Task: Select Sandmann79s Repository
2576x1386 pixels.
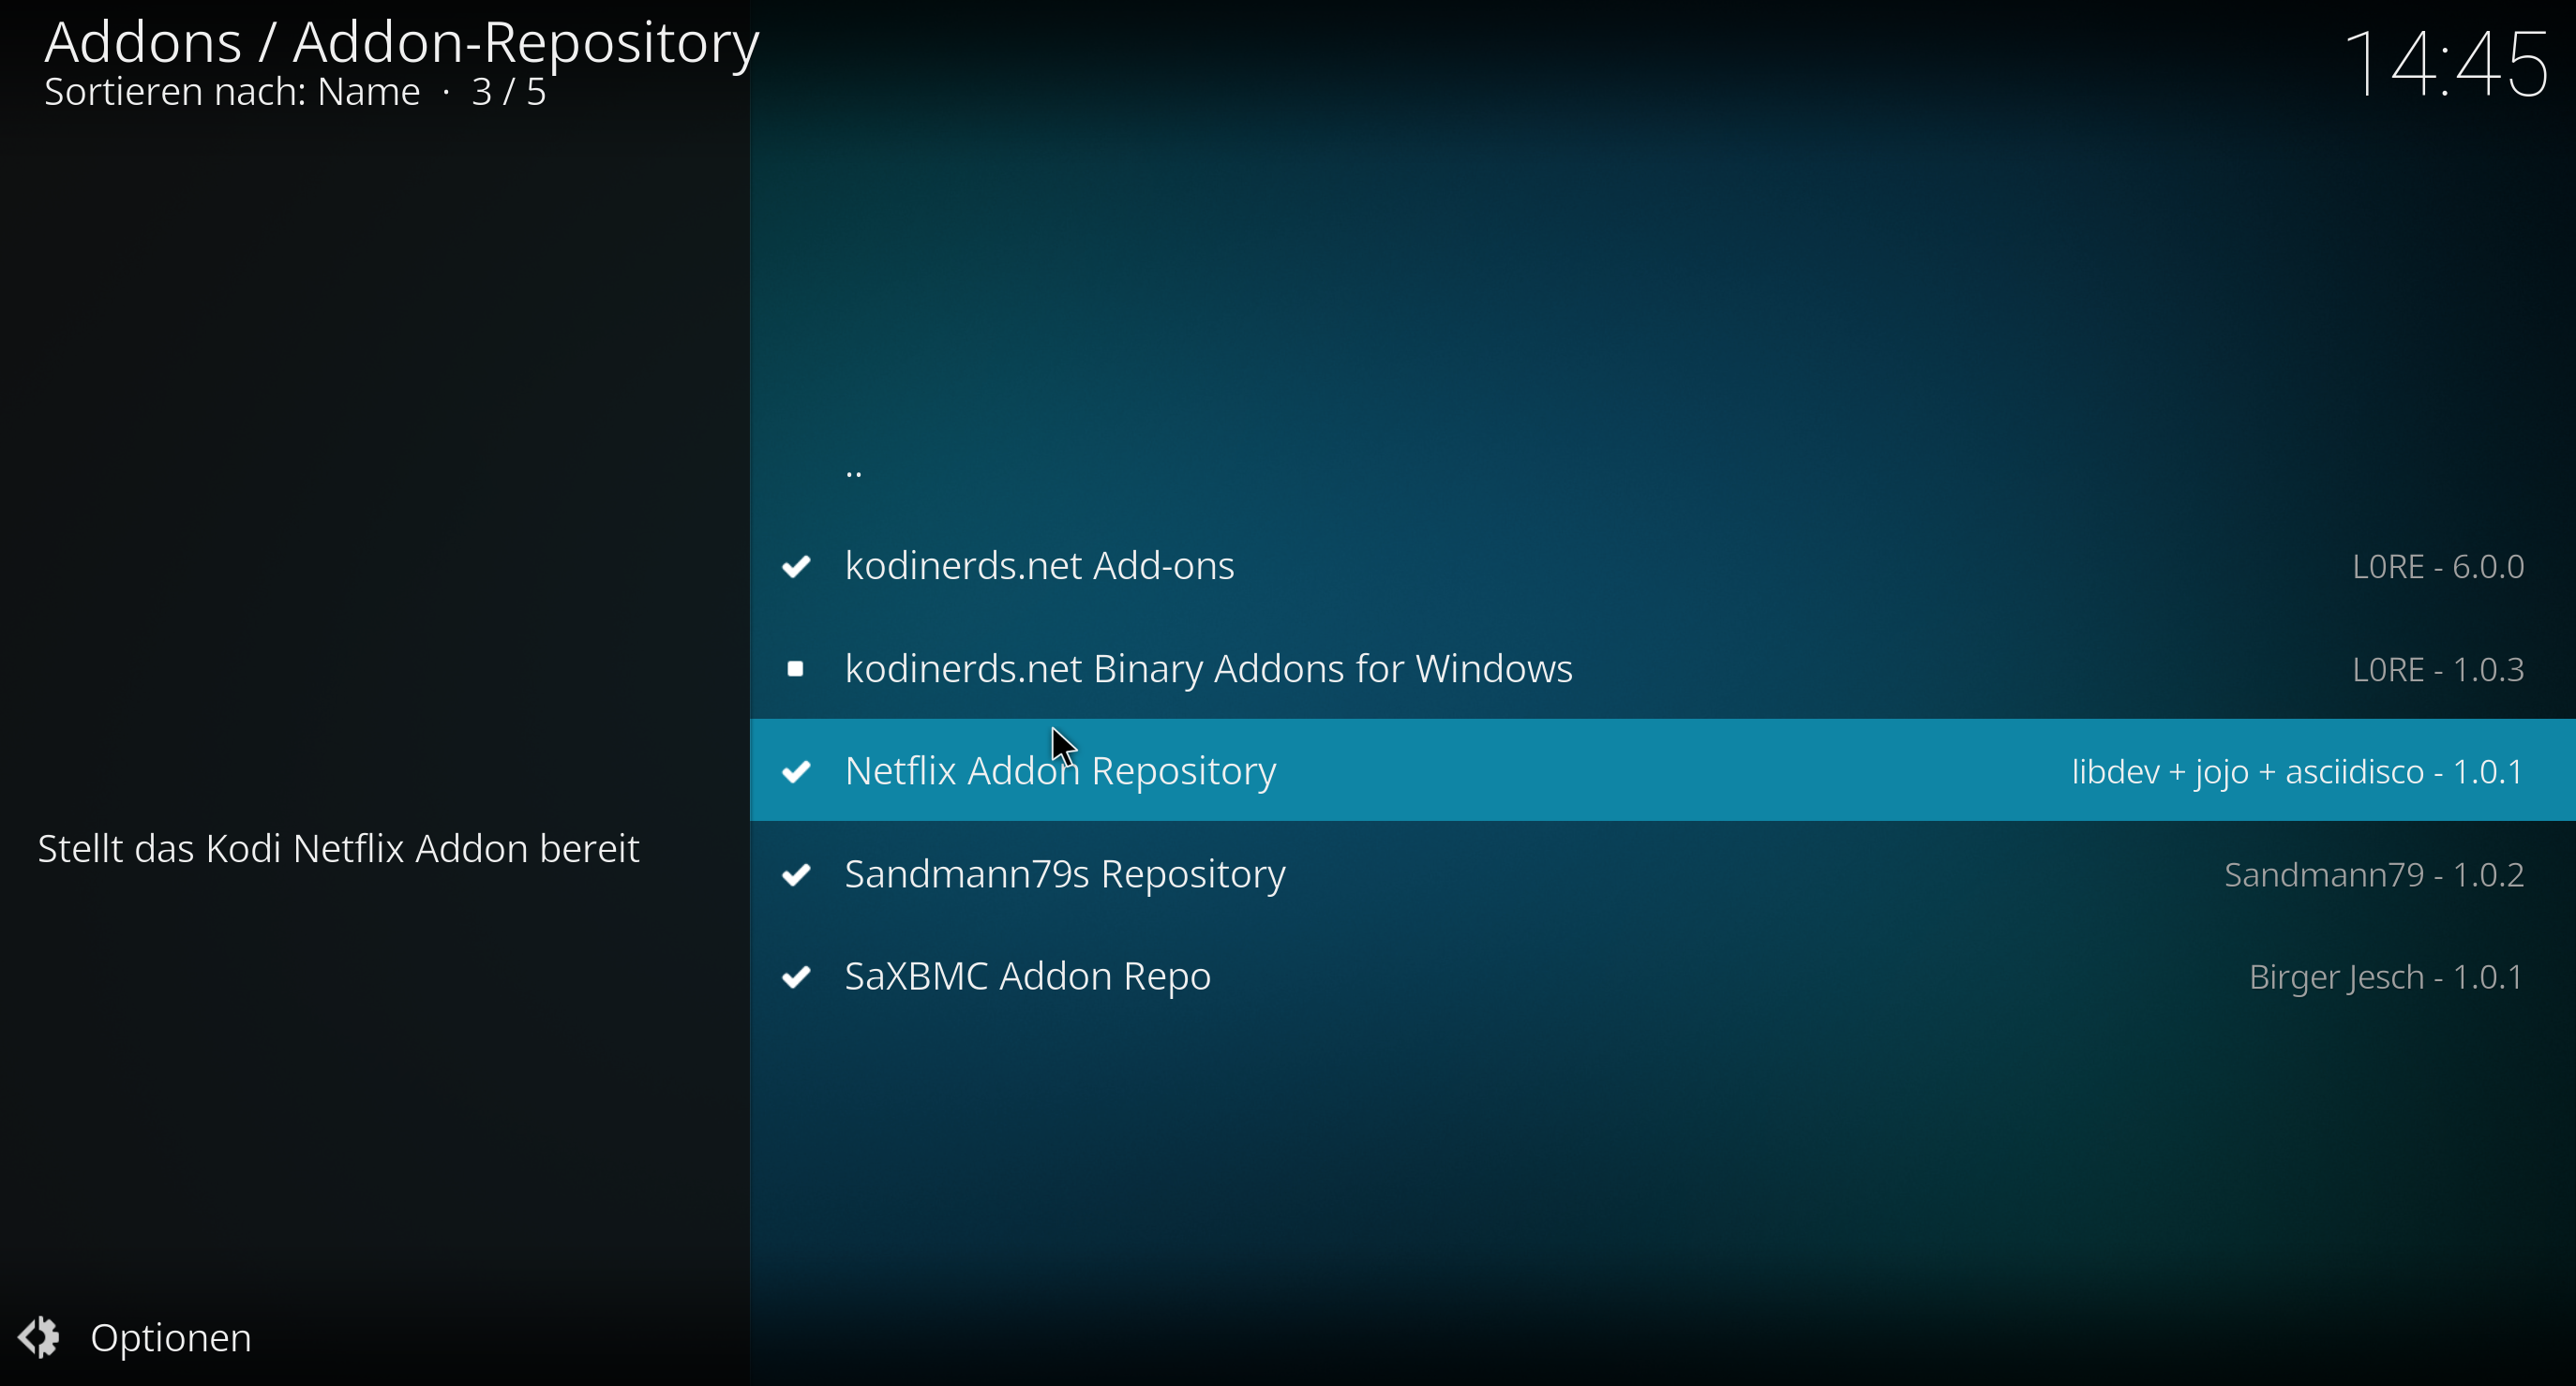Action: click(x=1662, y=874)
